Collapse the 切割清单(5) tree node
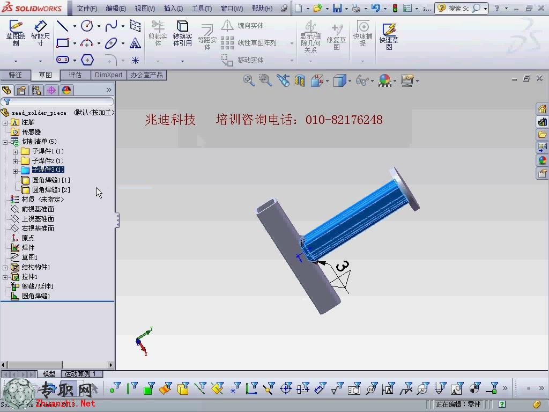This screenshot has width=549, height=412. point(5,142)
